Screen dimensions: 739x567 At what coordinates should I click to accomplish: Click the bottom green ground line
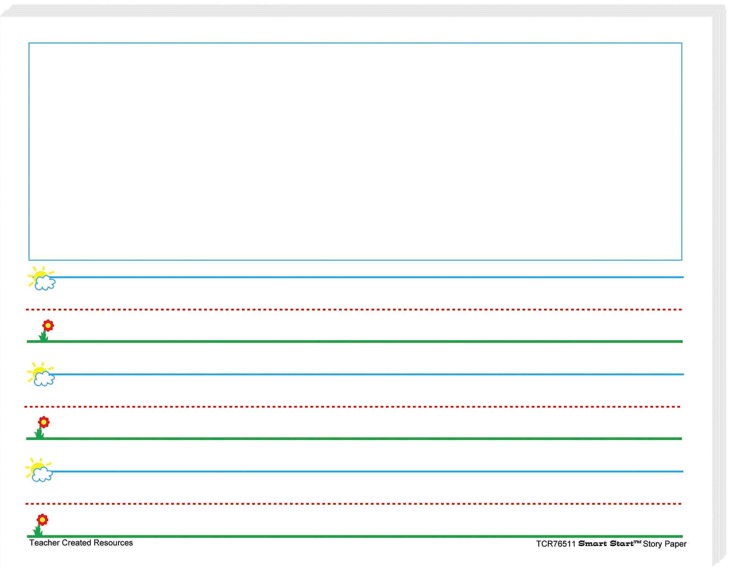(x=363, y=536)
